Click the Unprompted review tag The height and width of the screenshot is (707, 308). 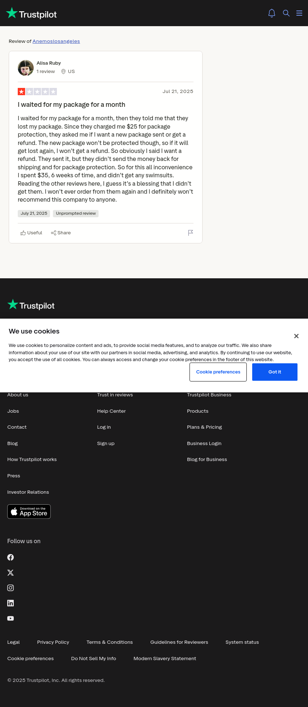76,214
